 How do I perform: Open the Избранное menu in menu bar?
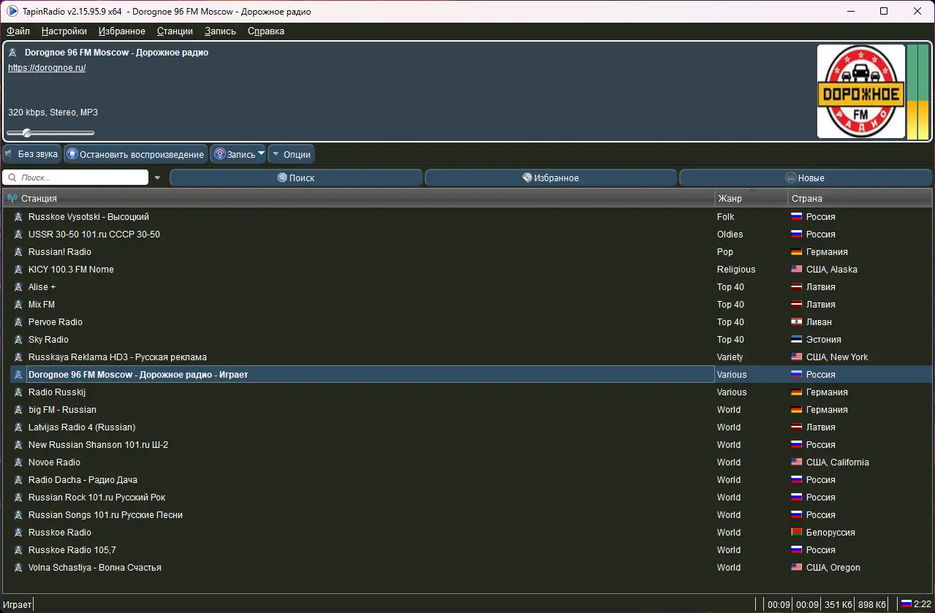[122, 31]
